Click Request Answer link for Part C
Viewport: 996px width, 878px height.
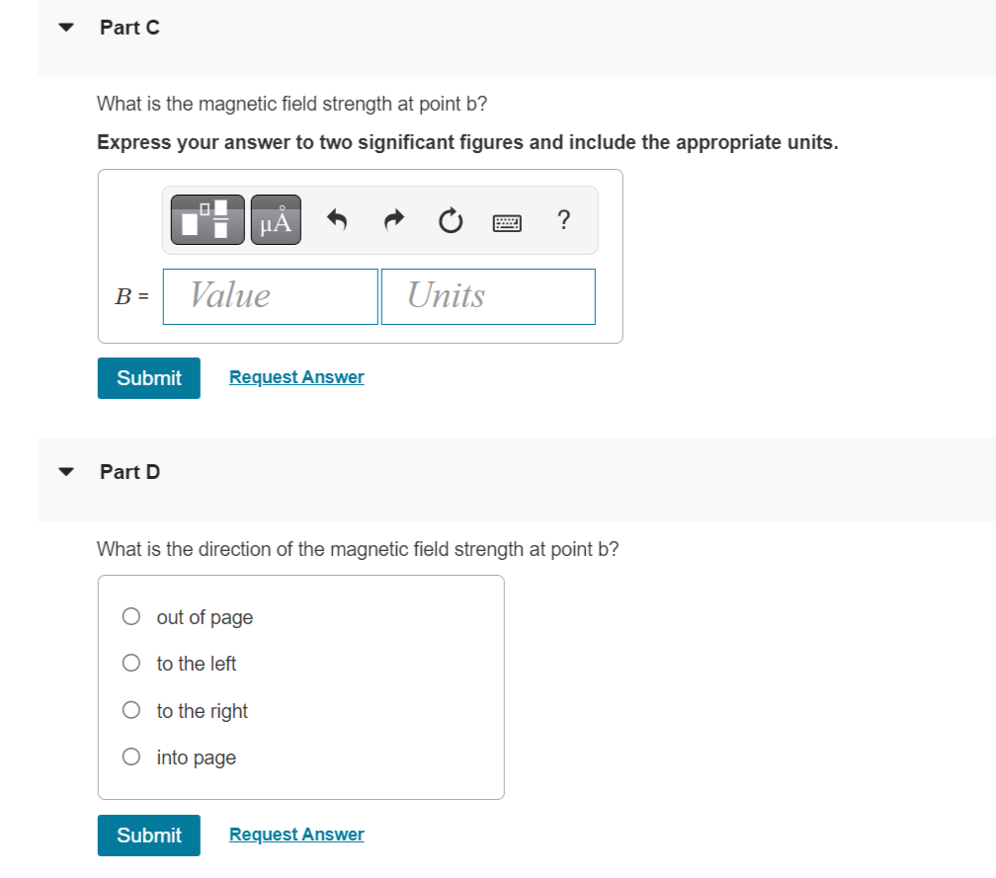tap(296, 377)
